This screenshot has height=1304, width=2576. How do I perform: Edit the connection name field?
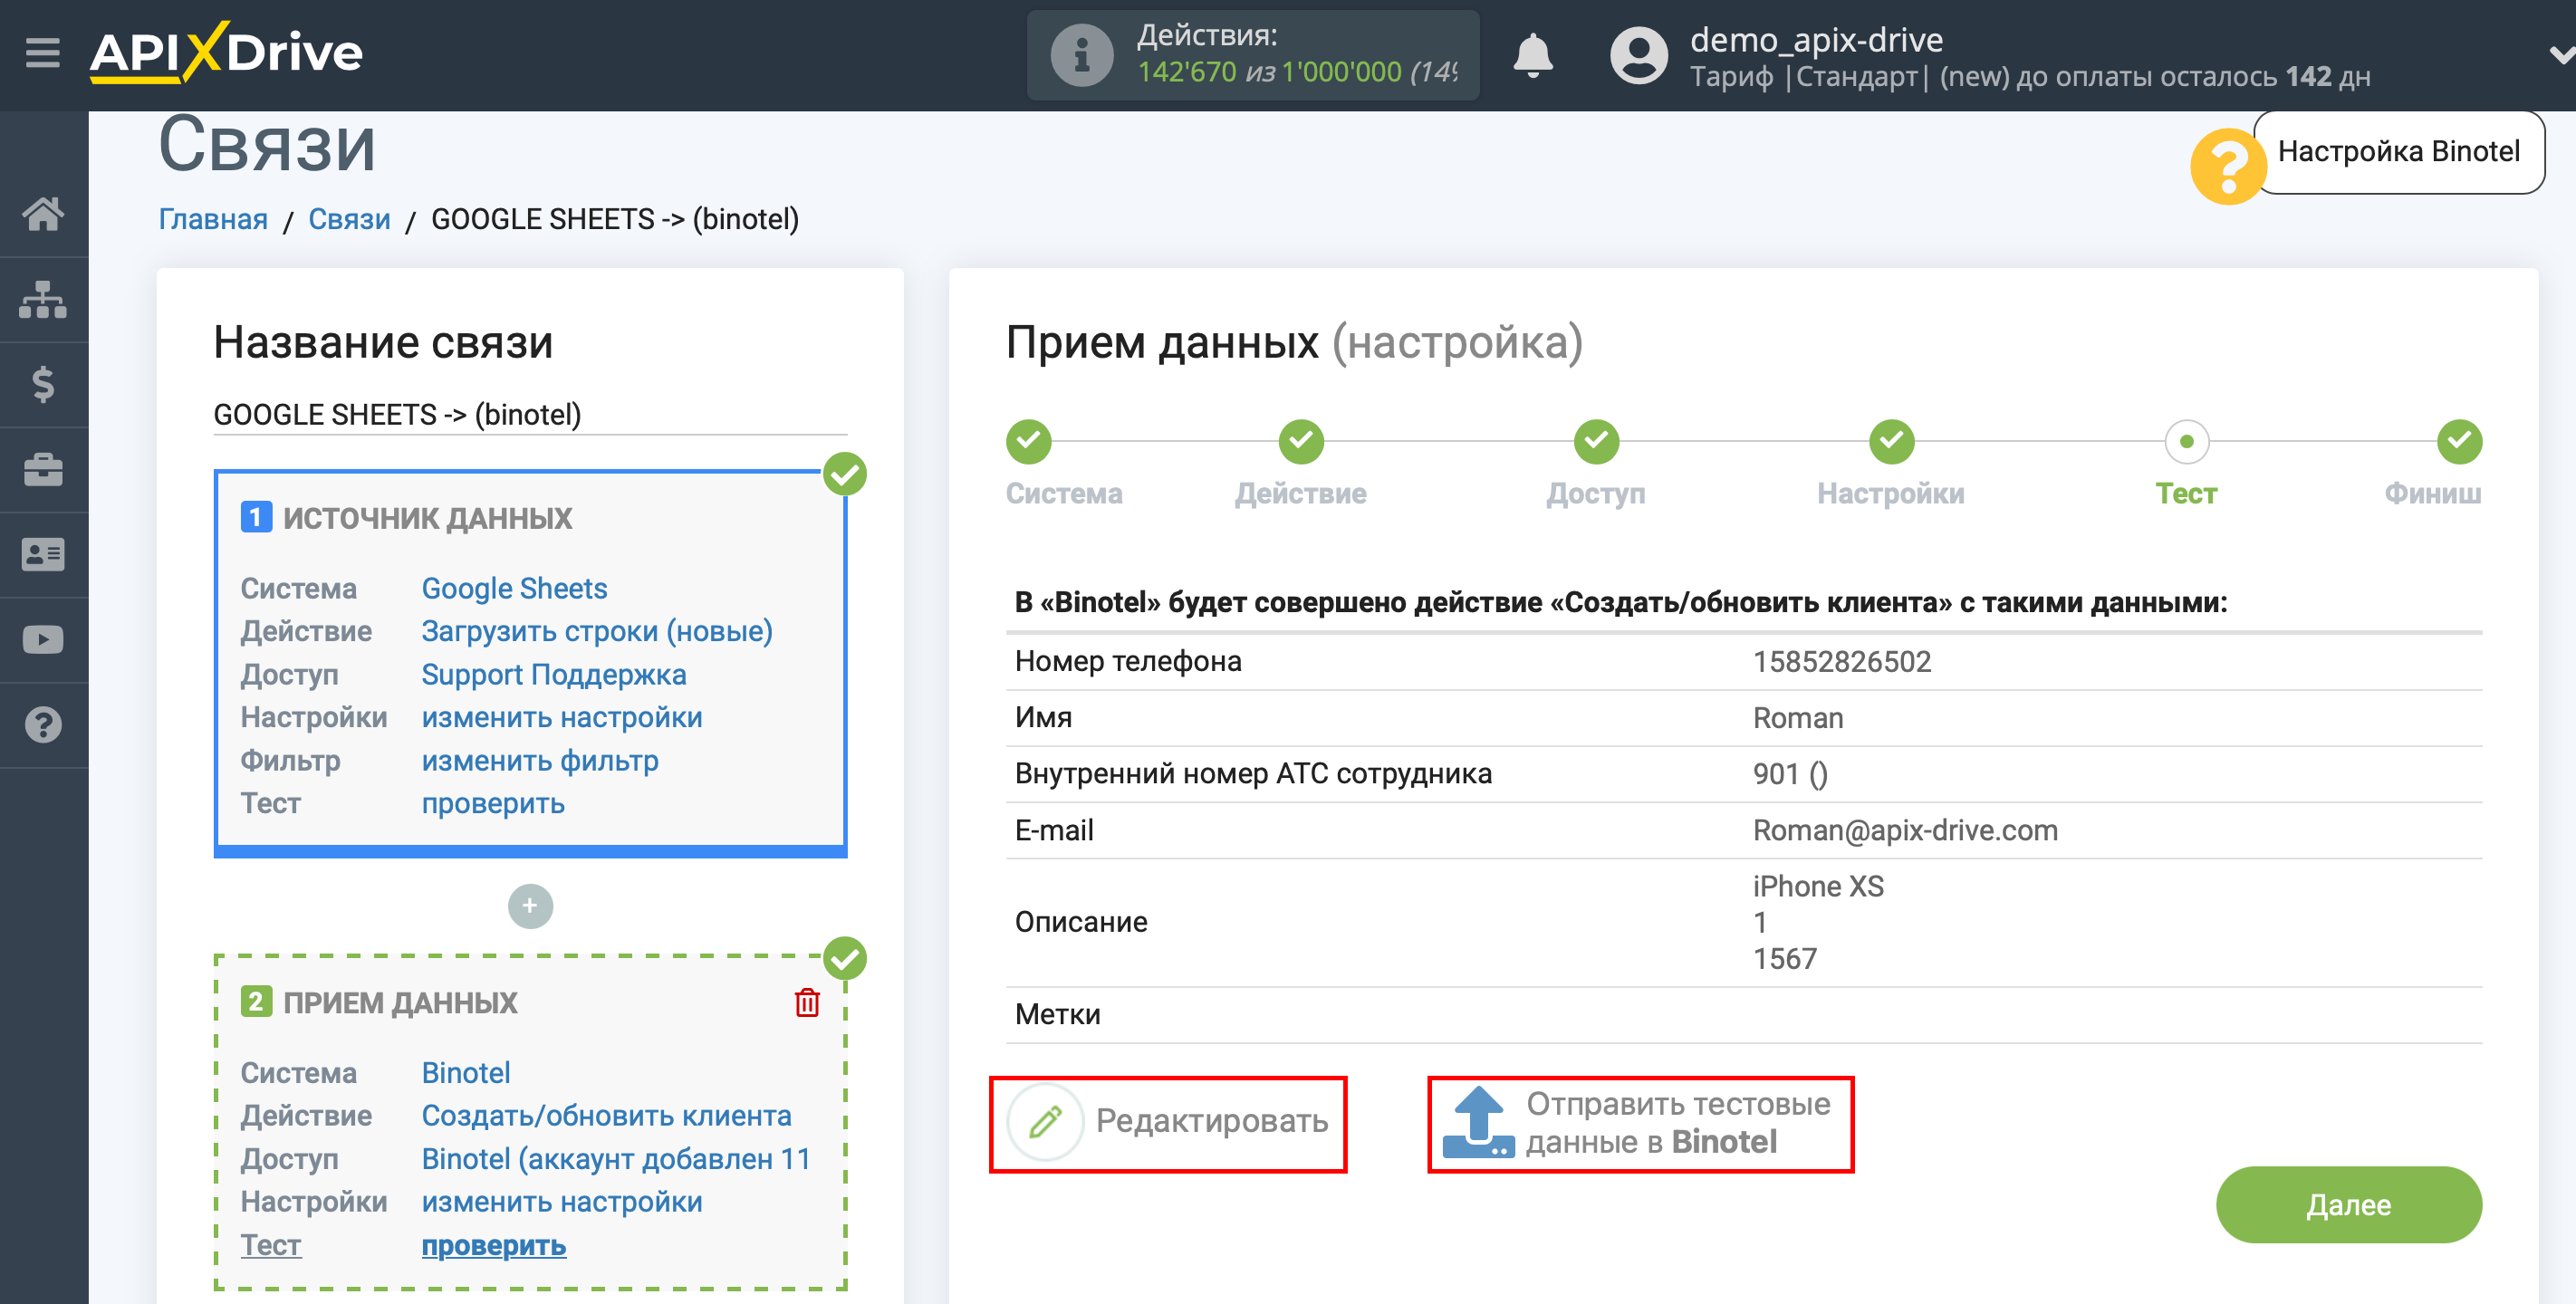(530, 414)
